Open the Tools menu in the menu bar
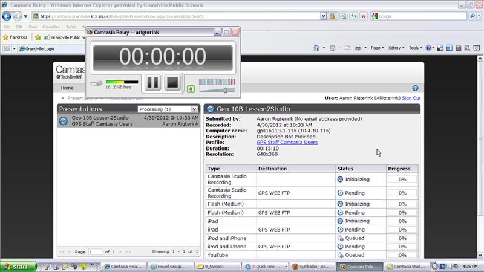The image size is (484, 272). (x=71, y=27)
